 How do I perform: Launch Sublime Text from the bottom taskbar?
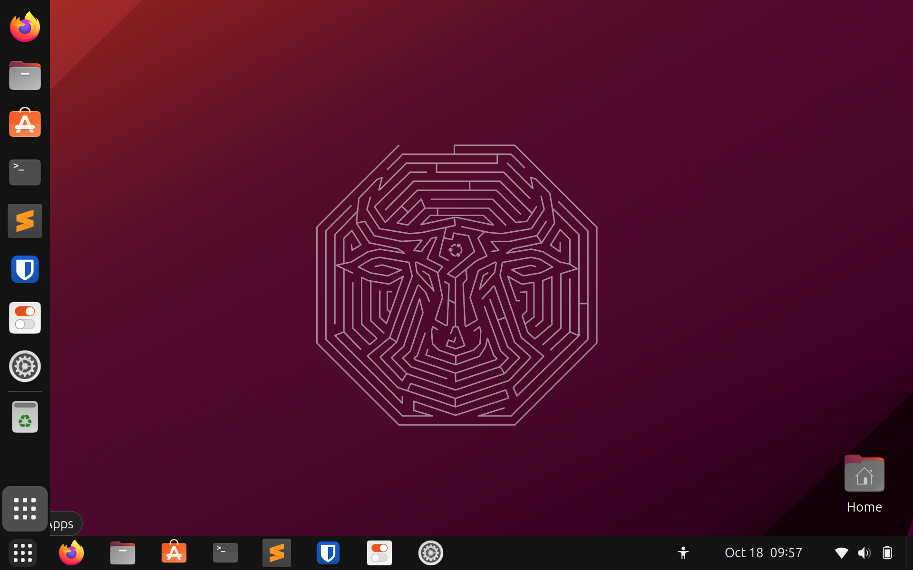pos(276,553)
